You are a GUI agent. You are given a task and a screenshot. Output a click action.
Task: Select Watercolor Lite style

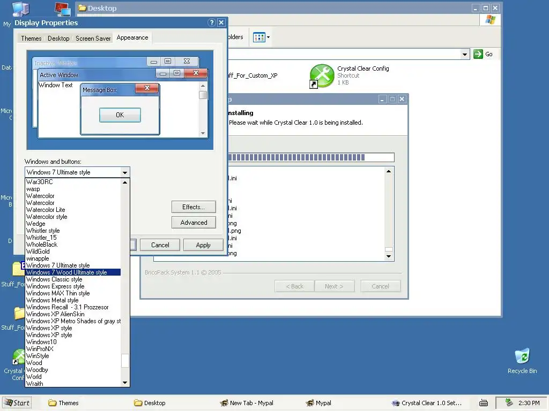(73, 210)
